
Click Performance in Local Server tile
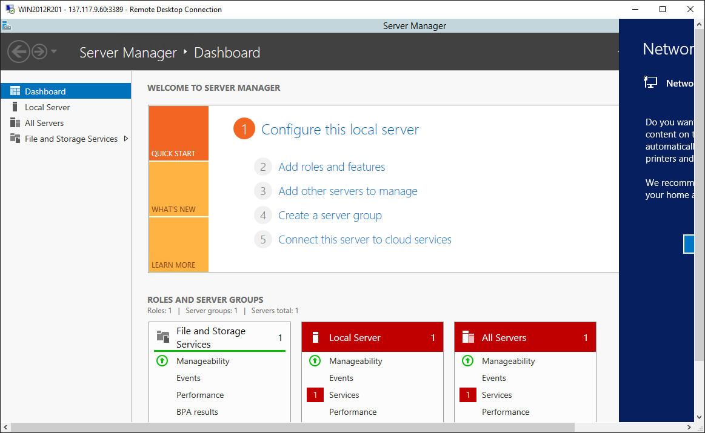coord(353,412)
